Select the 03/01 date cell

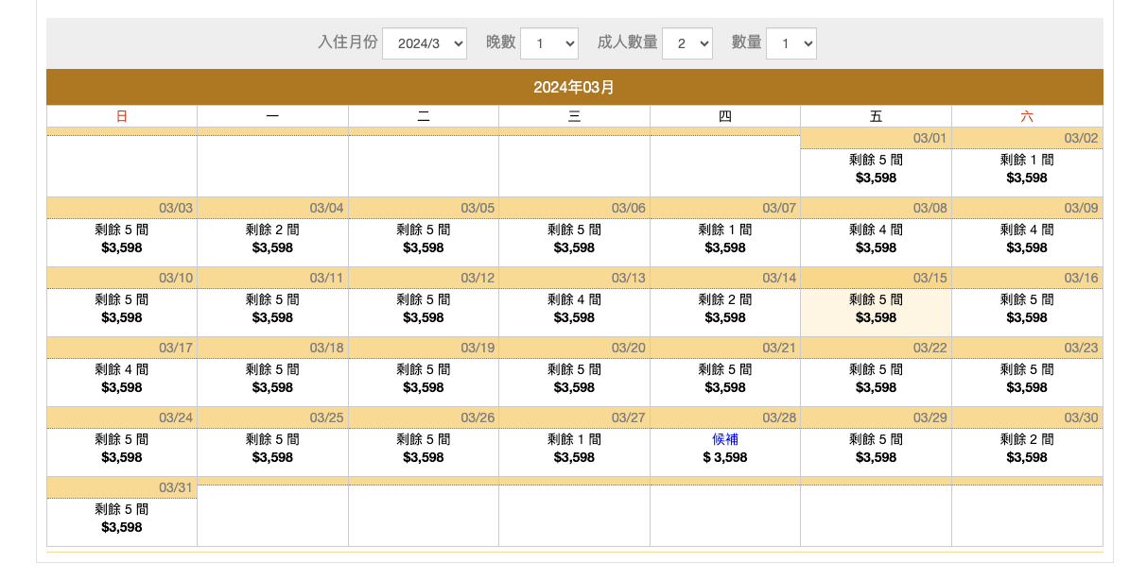tap(876, 169)
